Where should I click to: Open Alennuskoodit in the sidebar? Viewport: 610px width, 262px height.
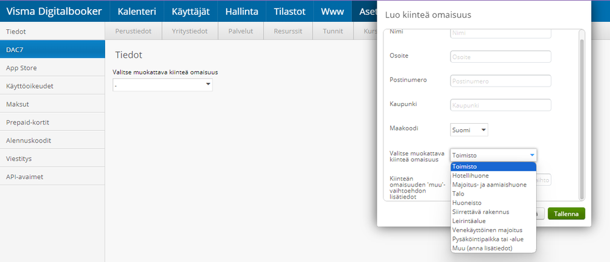pos(53,140)
